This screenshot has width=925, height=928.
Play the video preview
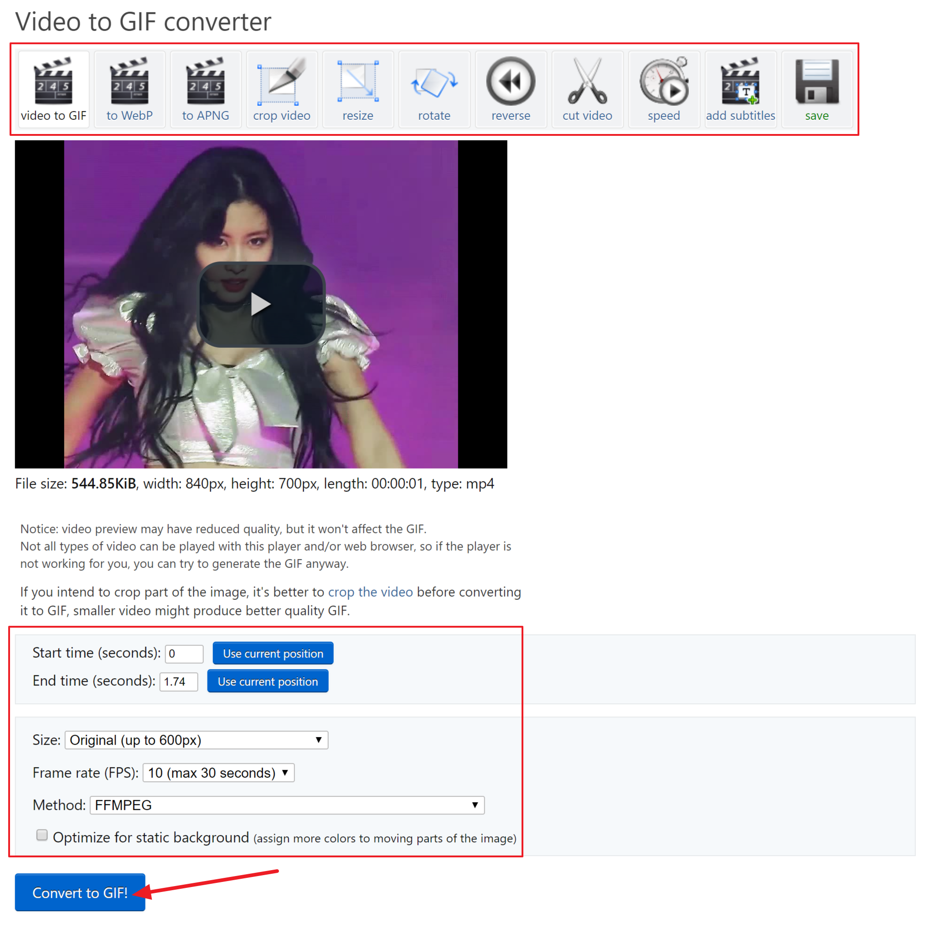coord(261,304)
